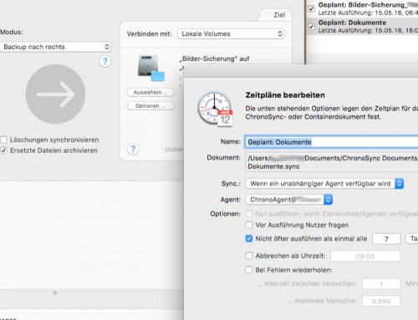
Task: Click the '„Bilder-Sicherung" auf' target text
Action: tap(215, 58)
